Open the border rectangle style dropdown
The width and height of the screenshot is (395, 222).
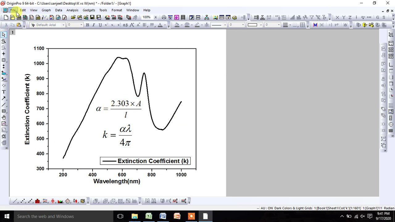pyautogui.click(x=261, y=25)
